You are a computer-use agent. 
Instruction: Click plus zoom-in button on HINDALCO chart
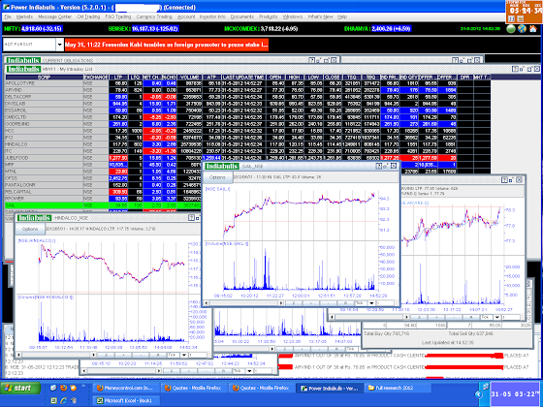(x=123, y=355)
